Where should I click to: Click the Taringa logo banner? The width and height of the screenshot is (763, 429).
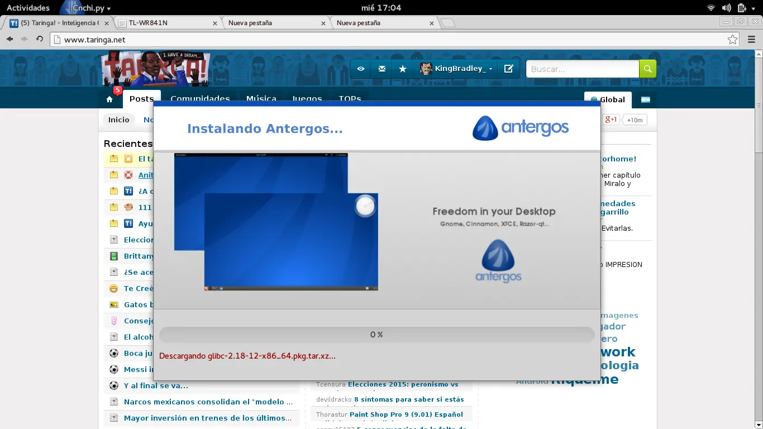[x=156, y=69]
